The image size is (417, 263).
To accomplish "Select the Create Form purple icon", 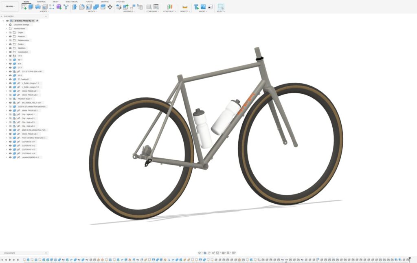I will point(59,7).
